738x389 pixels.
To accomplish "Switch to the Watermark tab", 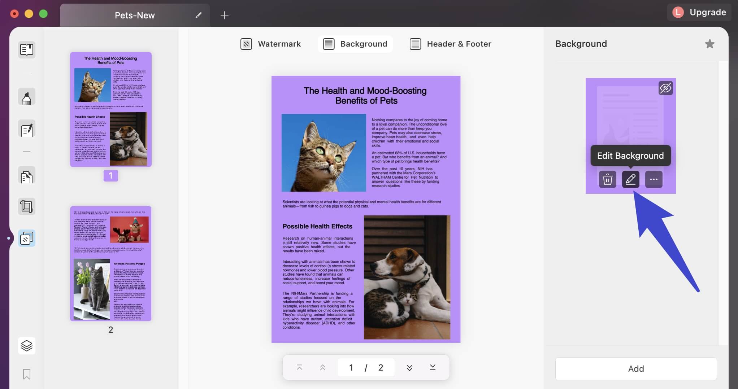I will [270, 44].
